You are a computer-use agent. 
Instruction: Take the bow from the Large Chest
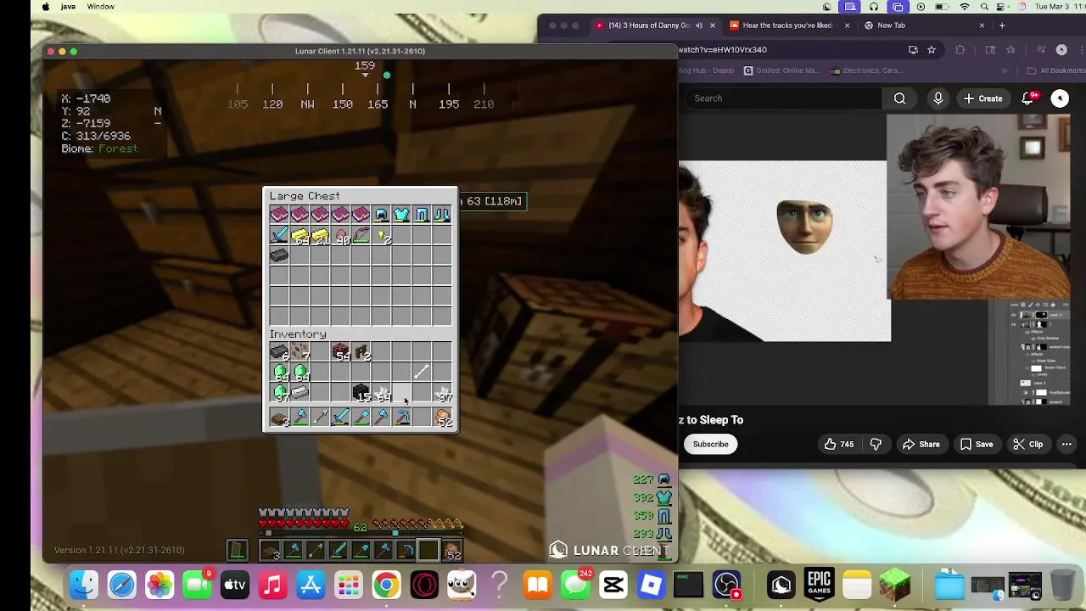(361, 236)
